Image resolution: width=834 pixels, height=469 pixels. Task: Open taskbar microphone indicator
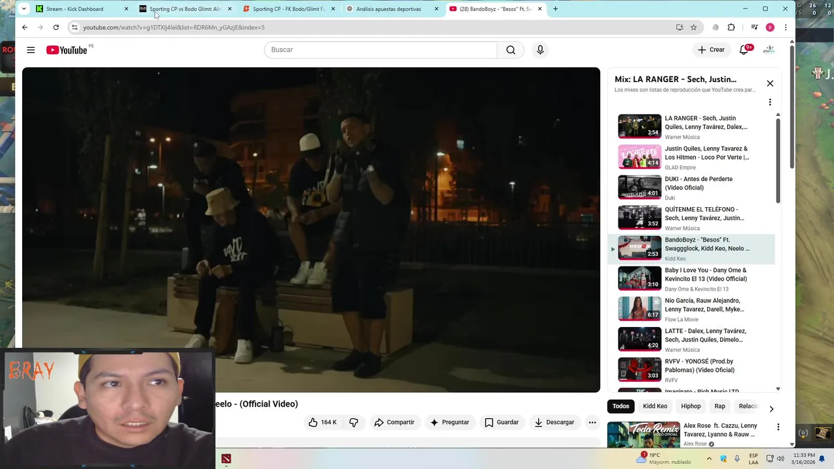(x=737, y=459)
